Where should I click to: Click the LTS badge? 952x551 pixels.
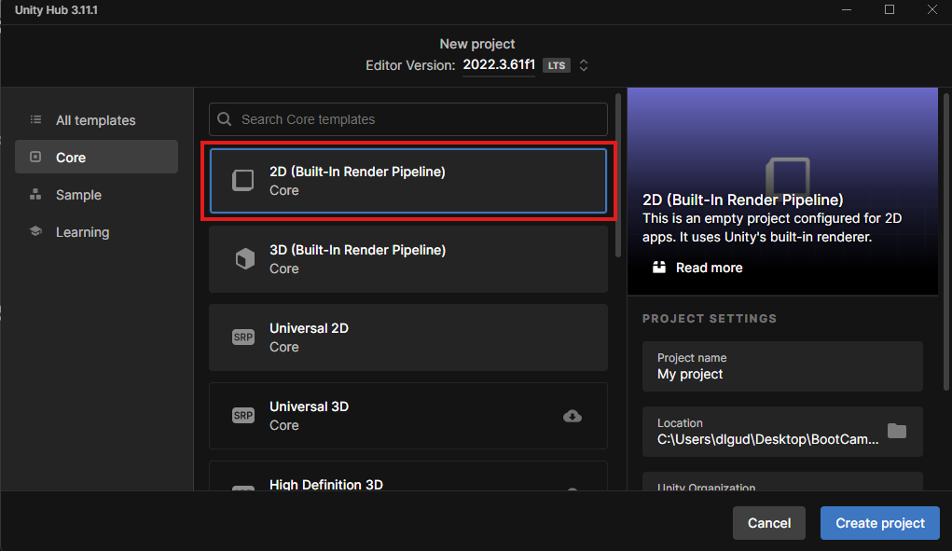(556, 65)
